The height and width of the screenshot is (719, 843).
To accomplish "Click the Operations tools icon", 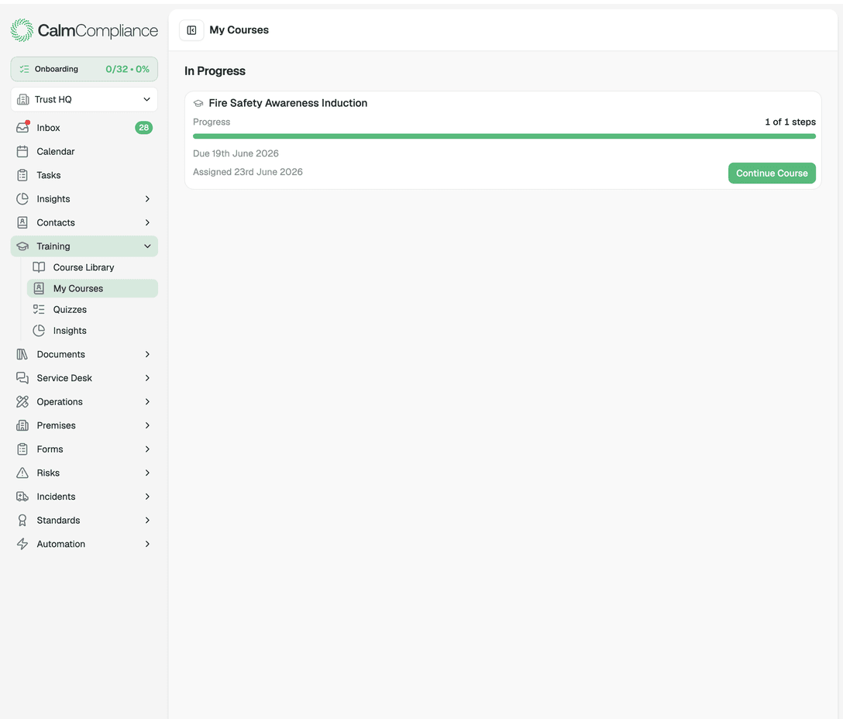I will pyautogui.click(x=22, y=401).
